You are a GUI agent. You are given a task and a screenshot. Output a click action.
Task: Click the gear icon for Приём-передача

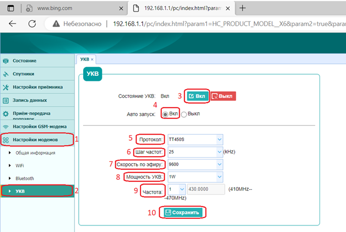6,114
